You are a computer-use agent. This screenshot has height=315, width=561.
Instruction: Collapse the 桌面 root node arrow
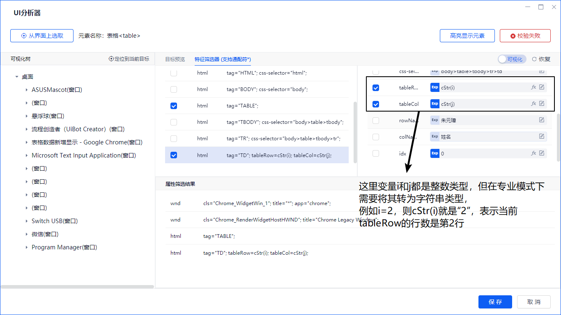[17, 77]
